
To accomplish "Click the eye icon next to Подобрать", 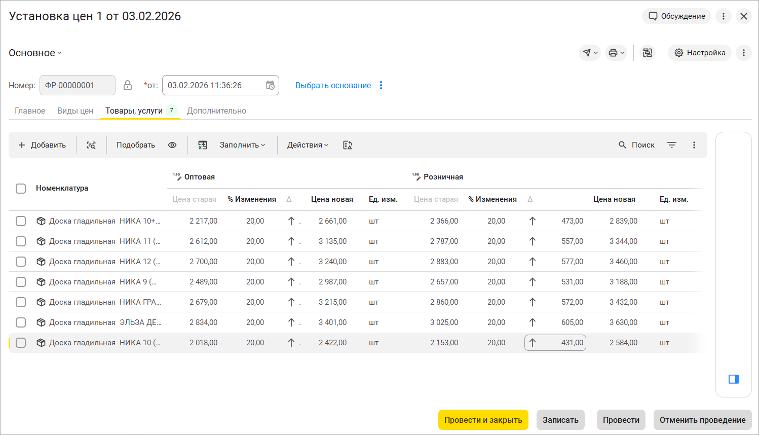I will click(x=172, y=145).
